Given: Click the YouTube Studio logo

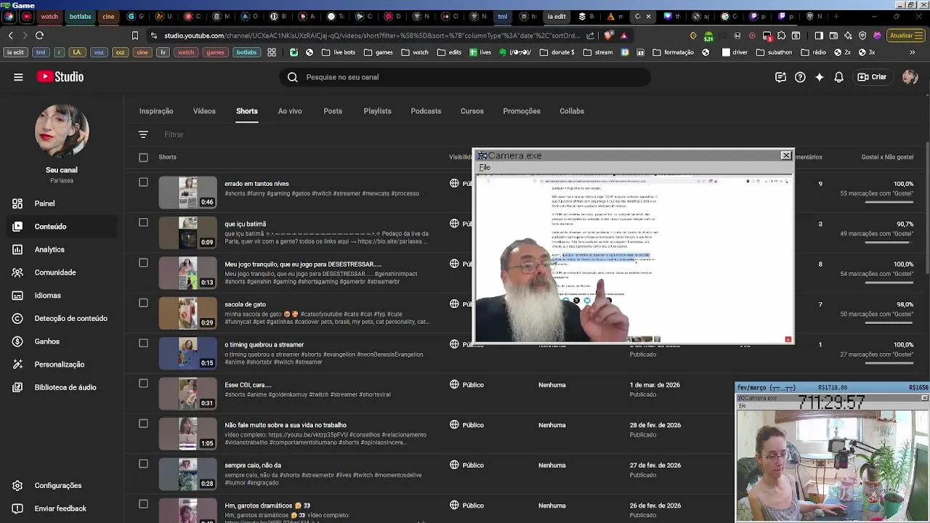Looking at the screenshot, I should pyautogui.click(x=60, y=77).
